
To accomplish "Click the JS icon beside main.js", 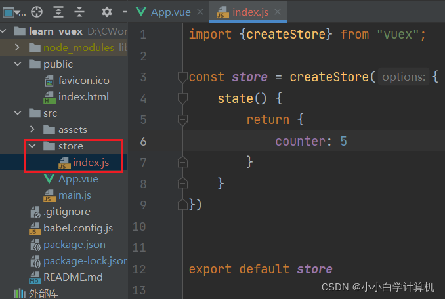I will click(x=49, y=195).
